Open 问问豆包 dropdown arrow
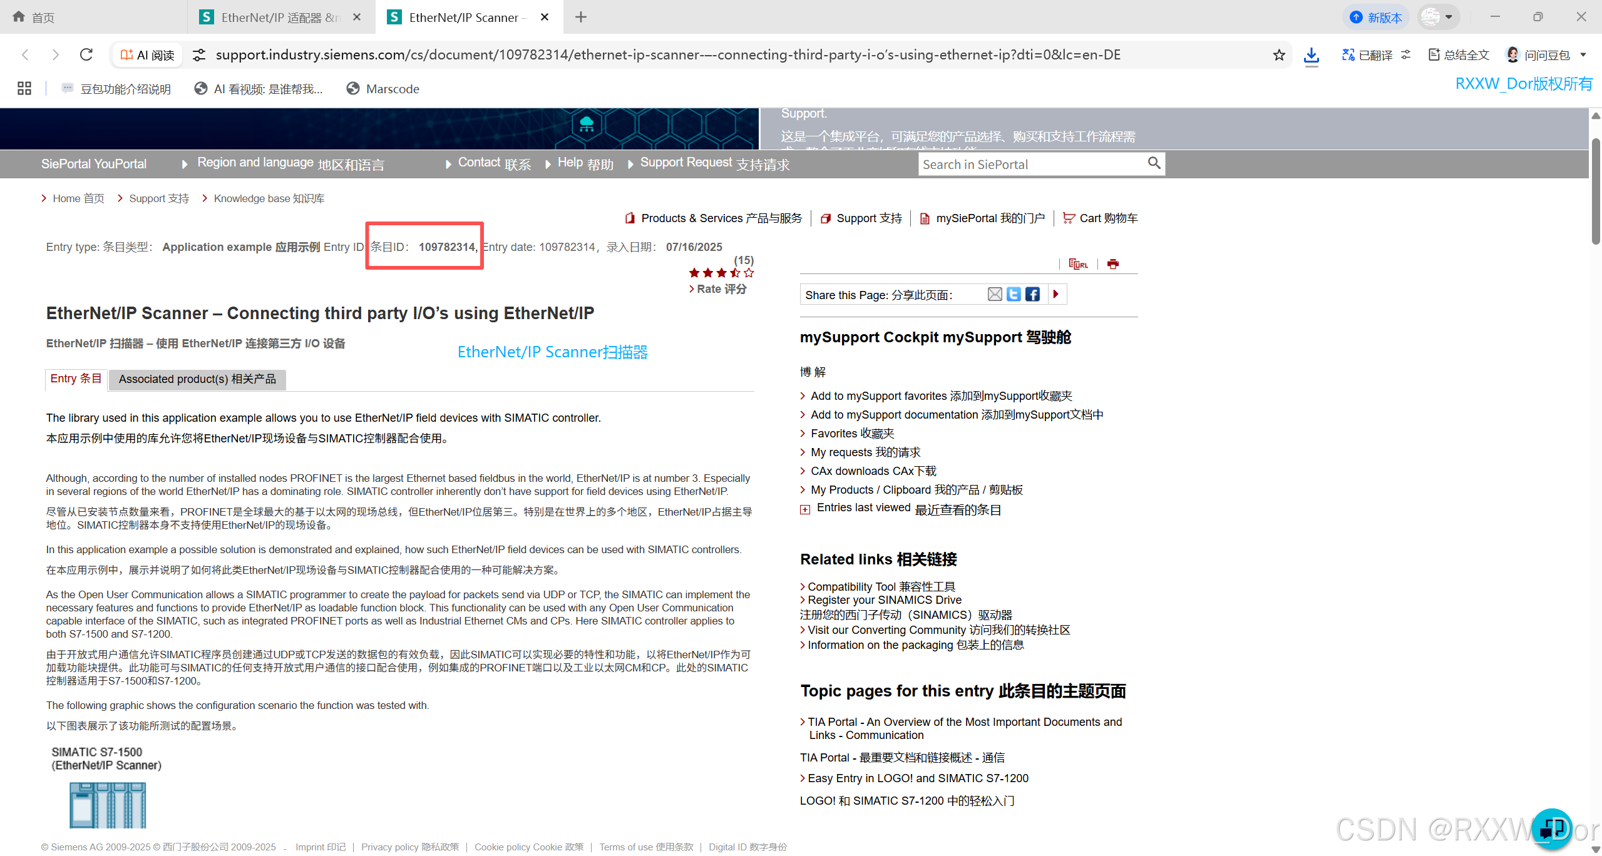Screen dimensions: 1602x856 (1583, 55)
